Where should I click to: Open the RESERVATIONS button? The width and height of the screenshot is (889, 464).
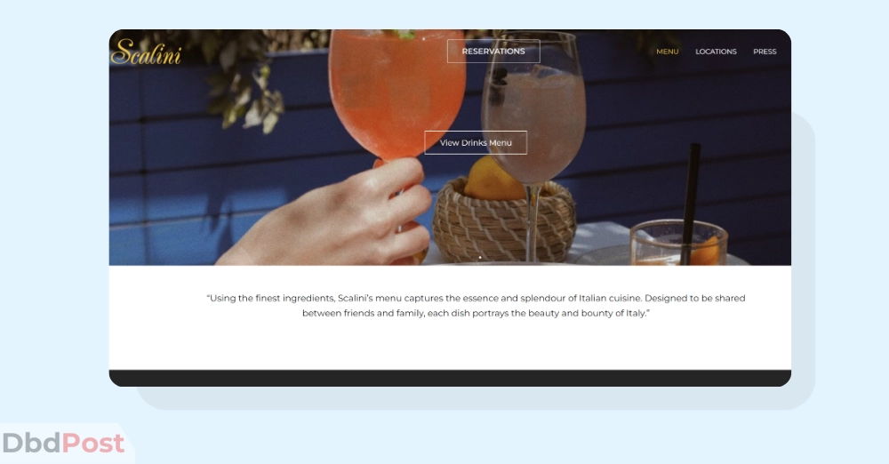(493, 51)
